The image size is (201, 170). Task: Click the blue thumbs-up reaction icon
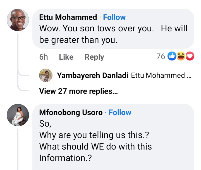pos(171,57)
